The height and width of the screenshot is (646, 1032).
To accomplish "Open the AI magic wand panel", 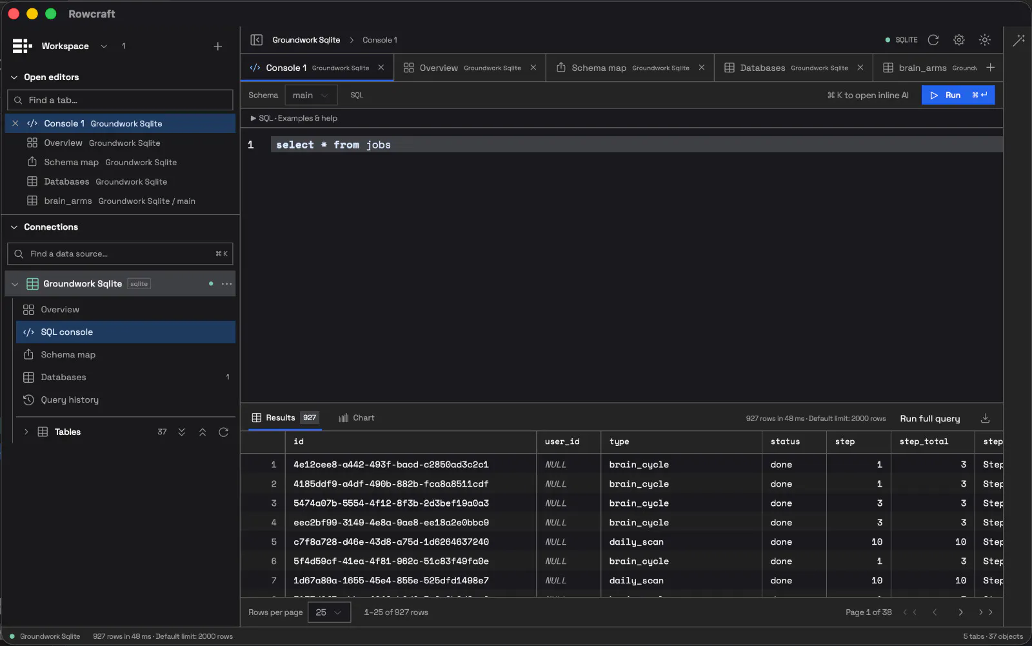I will 1018,40.
